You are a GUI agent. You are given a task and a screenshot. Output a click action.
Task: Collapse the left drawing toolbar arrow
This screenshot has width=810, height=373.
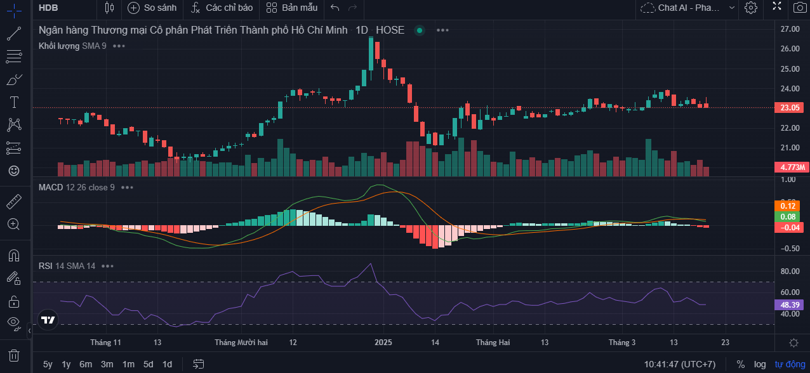29,330
